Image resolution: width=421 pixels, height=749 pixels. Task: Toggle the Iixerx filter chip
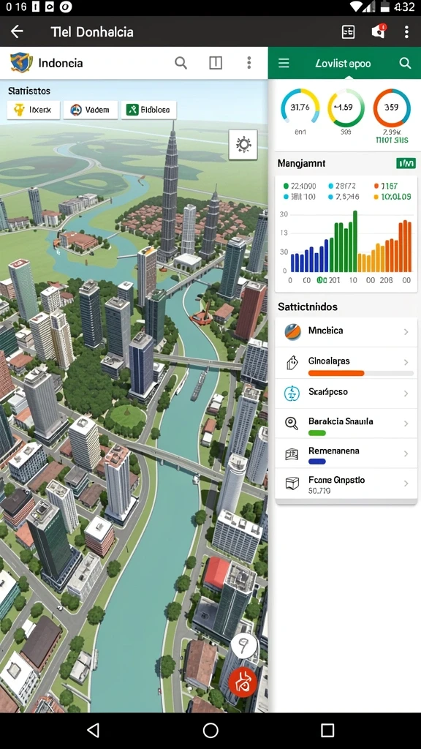tap(34, 110)
